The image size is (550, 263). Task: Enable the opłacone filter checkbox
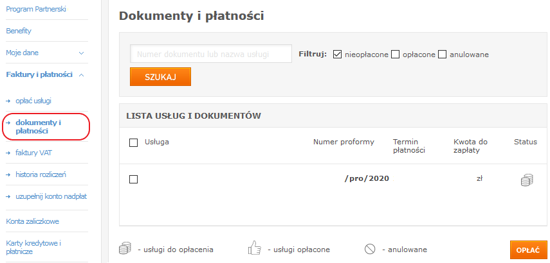(x=396, y=55)
